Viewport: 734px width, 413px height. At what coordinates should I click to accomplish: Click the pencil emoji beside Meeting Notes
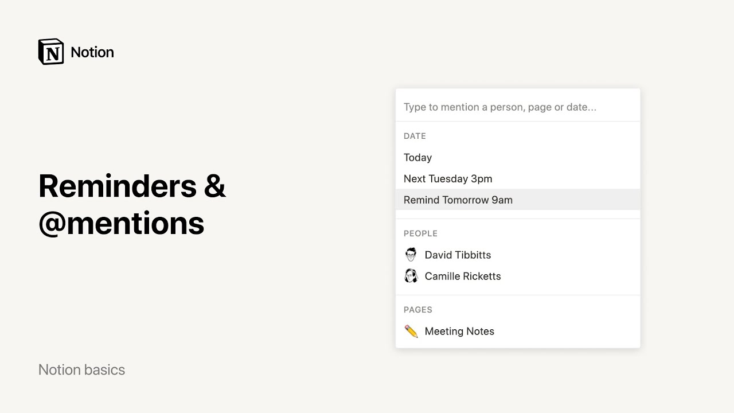coord(411,331)
